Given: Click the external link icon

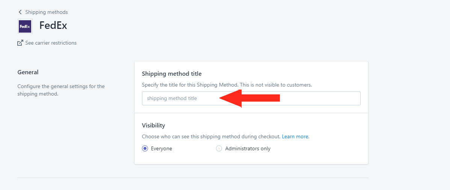Looking at the screenshot, I should click(20, 43).
